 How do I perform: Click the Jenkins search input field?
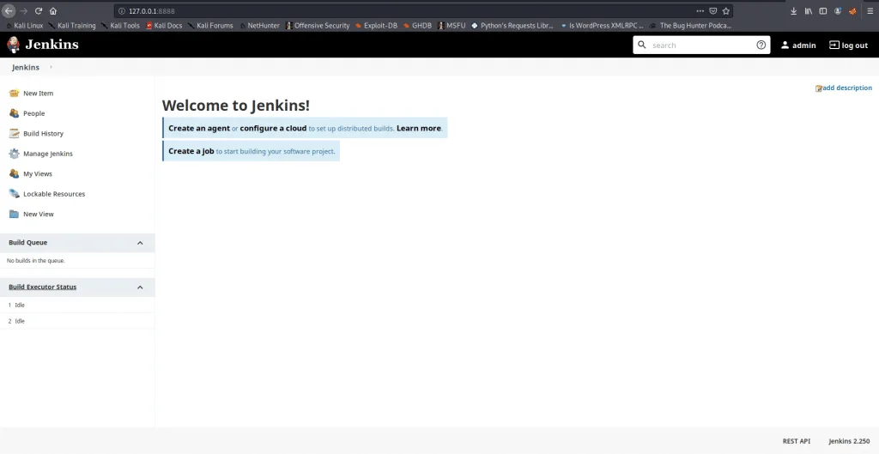tap(701, 45)
